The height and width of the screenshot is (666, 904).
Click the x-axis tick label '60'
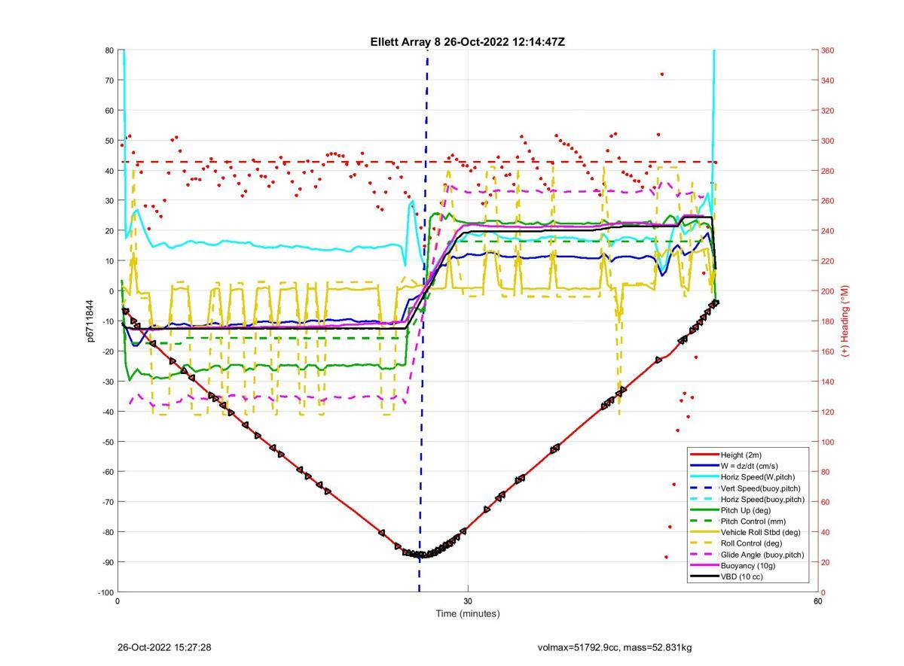point(818,601)
